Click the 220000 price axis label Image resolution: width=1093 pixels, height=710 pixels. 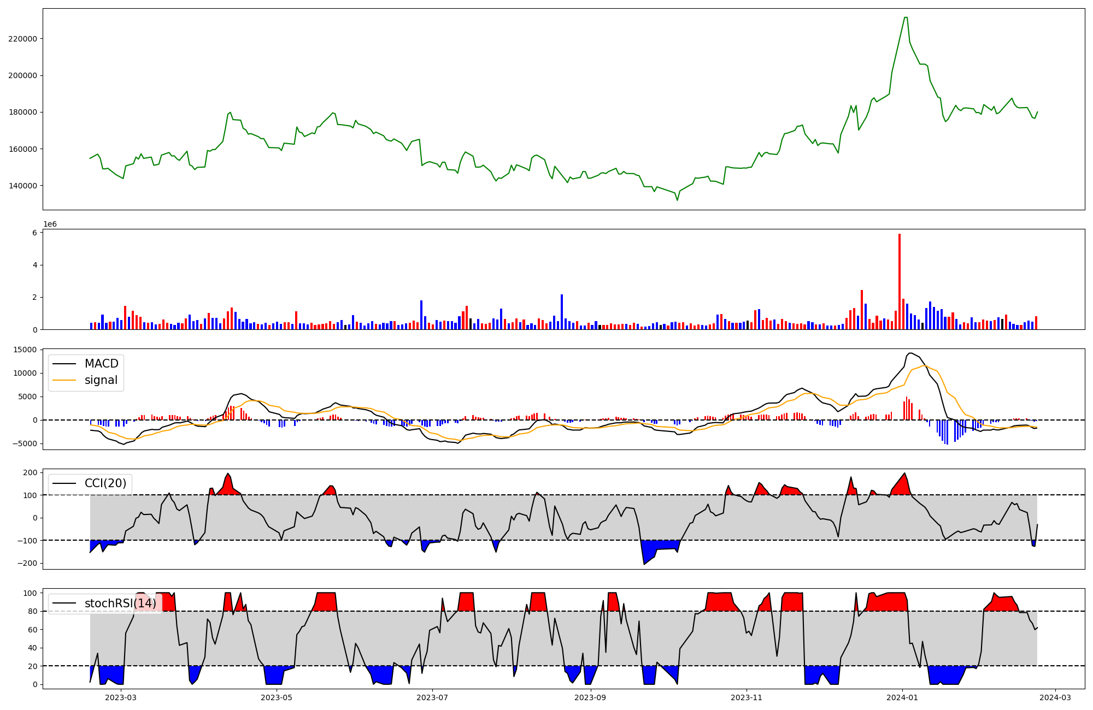pos(22,39)
